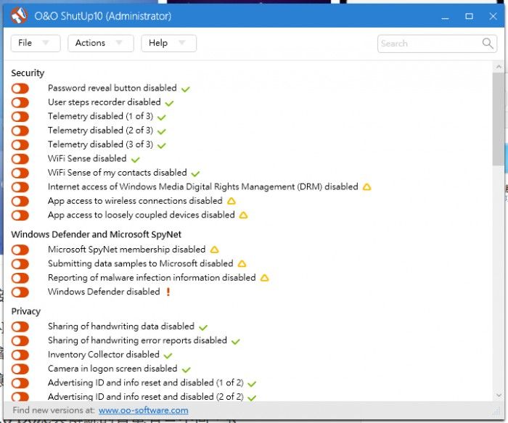This screenshot has height=423, width=508.
Task: Click green checkmark beside Telemetry disabled (2 of 3)
Action: pyautogui.click(x=162, y=131)
